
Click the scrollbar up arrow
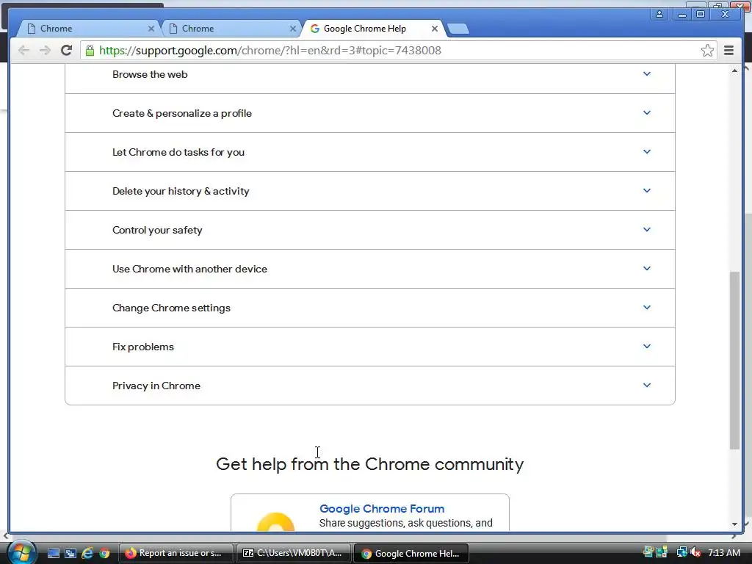pyautogui.click(x=734, y=70)
